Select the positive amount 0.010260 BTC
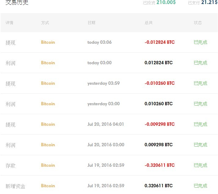 click(159, 103)
